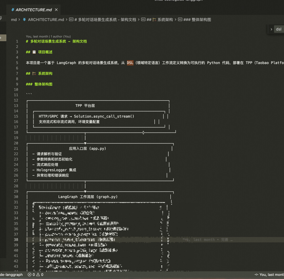
Task: Click the '1 author (You)' CodeLens
Action: coord(61,37)
